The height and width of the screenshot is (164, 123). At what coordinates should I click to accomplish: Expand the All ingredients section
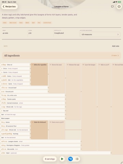61,56
